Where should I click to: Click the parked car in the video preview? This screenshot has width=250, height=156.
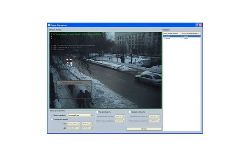coord(148,79)
